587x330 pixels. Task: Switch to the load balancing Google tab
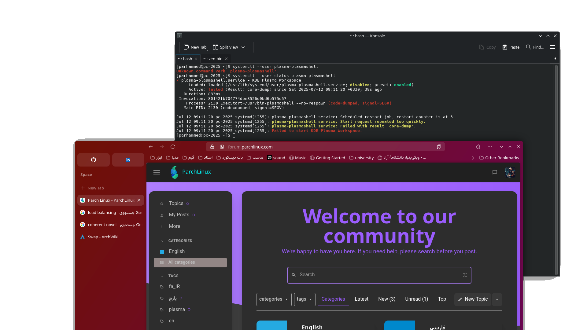pyautogui.click(x=111, y=212)
